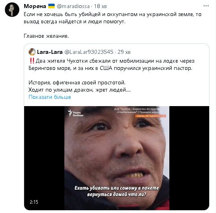Open the @LaraLar93023545 handle
The image size is (216, 213).
coord(89,52)
